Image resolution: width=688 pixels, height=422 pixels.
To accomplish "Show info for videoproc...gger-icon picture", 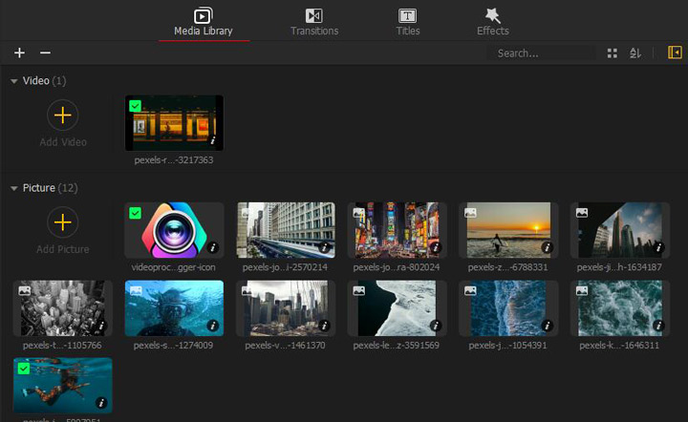I will coord(213,247).
